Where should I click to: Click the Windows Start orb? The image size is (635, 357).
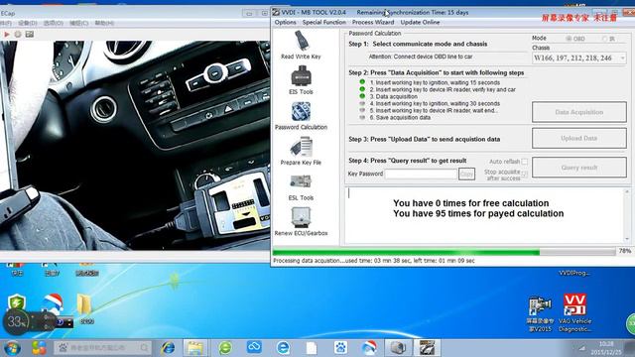coord(12,348)
